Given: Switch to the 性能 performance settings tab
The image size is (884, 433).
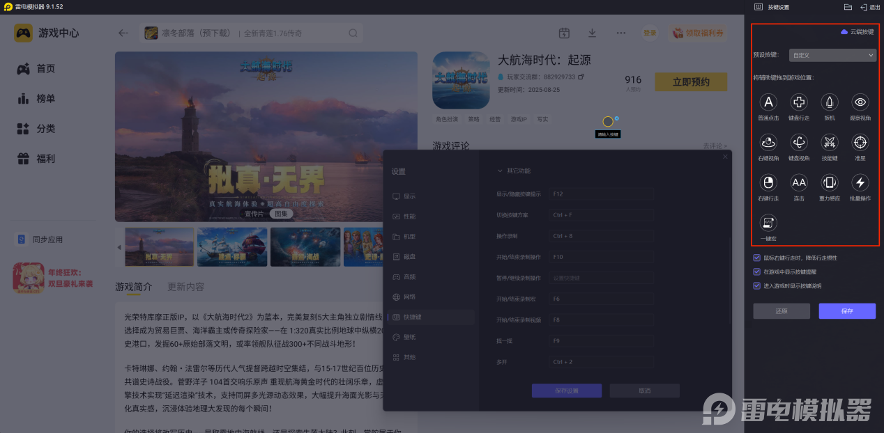Looking at the screenshot, I should pyautogui.click(x=409, y=216).
